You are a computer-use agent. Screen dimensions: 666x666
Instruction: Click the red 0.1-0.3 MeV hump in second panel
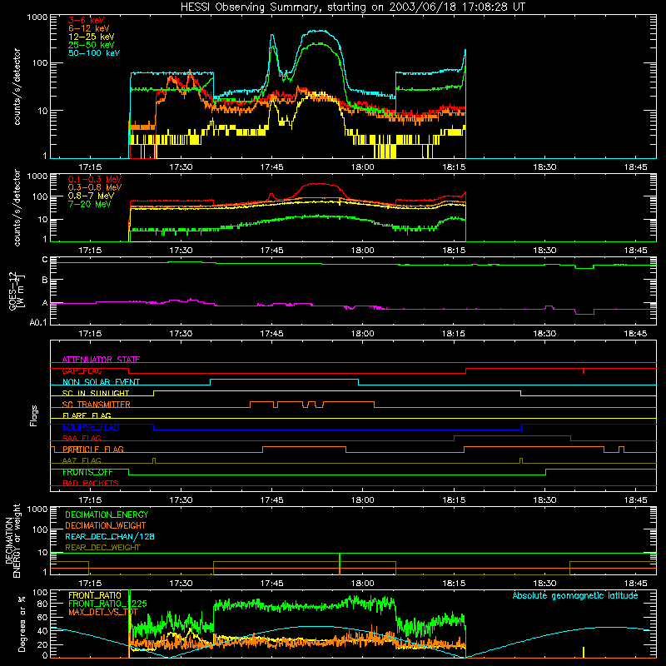[319, 184]
